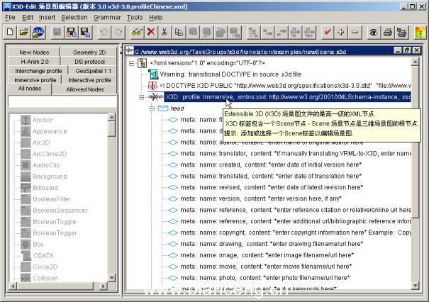This screenshot has width=429, height=302.
Task: Click the settings icon next to printer
Action: [401, 33]
